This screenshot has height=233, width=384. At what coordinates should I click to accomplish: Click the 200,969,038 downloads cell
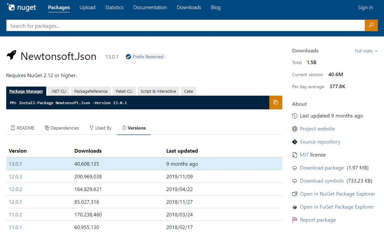click(x=88, y=176)
